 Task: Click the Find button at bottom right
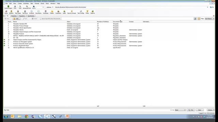pos(191,110)
